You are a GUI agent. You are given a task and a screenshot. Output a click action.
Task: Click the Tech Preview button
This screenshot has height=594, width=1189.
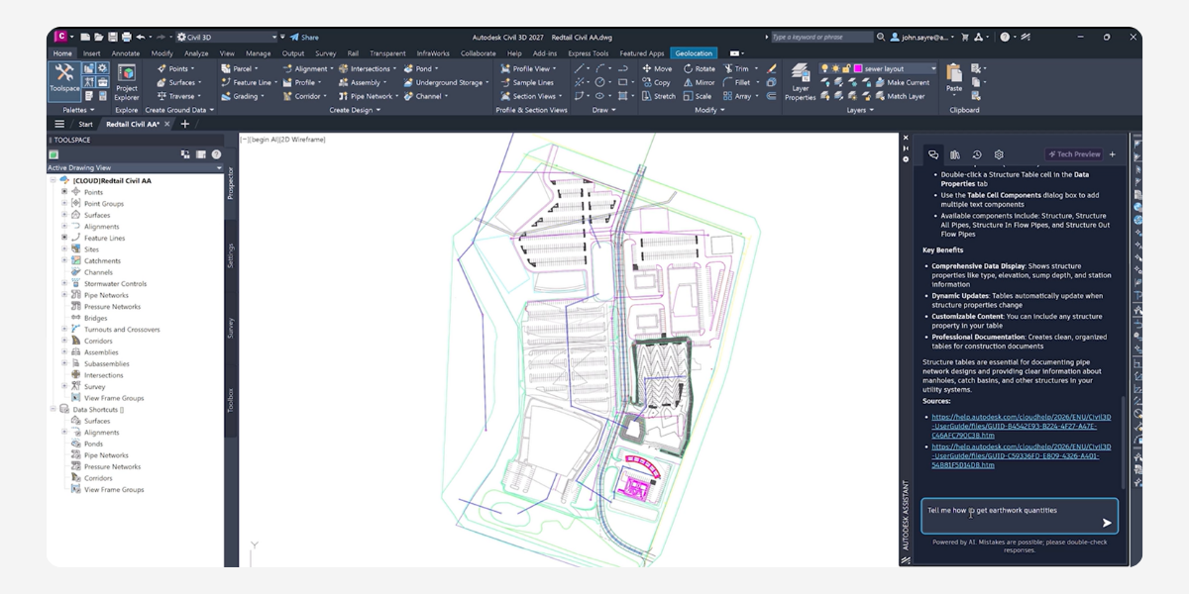point(1073,154)
